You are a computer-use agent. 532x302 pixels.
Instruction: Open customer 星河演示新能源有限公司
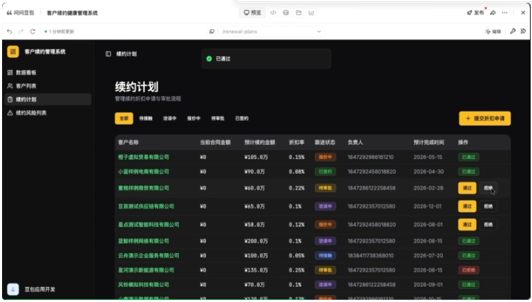click(x=146, y=270)
